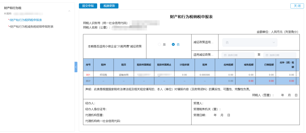
Task: Click the 税款所属期起 column header
Action: (144, 65)
